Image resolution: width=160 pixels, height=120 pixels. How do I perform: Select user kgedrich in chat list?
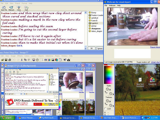pyautogui.click(x=94, y=23)
